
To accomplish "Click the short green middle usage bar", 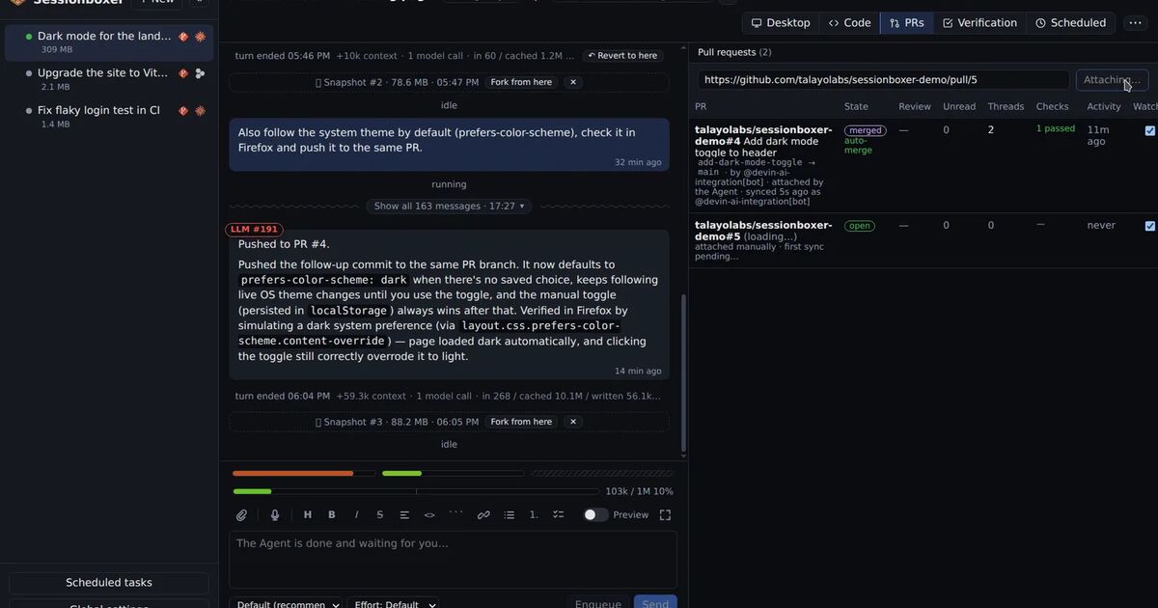I will pyautogui.click(x=453, y=474).
